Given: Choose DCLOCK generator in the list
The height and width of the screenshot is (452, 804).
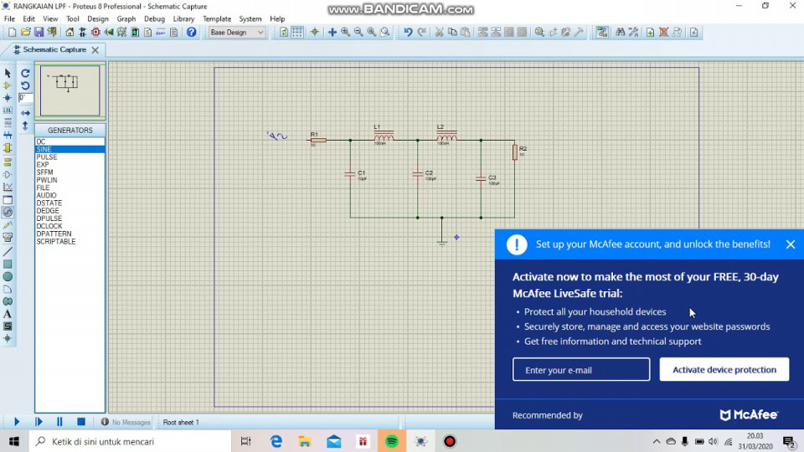Looking at the screenshot, I should coord(49,226).
